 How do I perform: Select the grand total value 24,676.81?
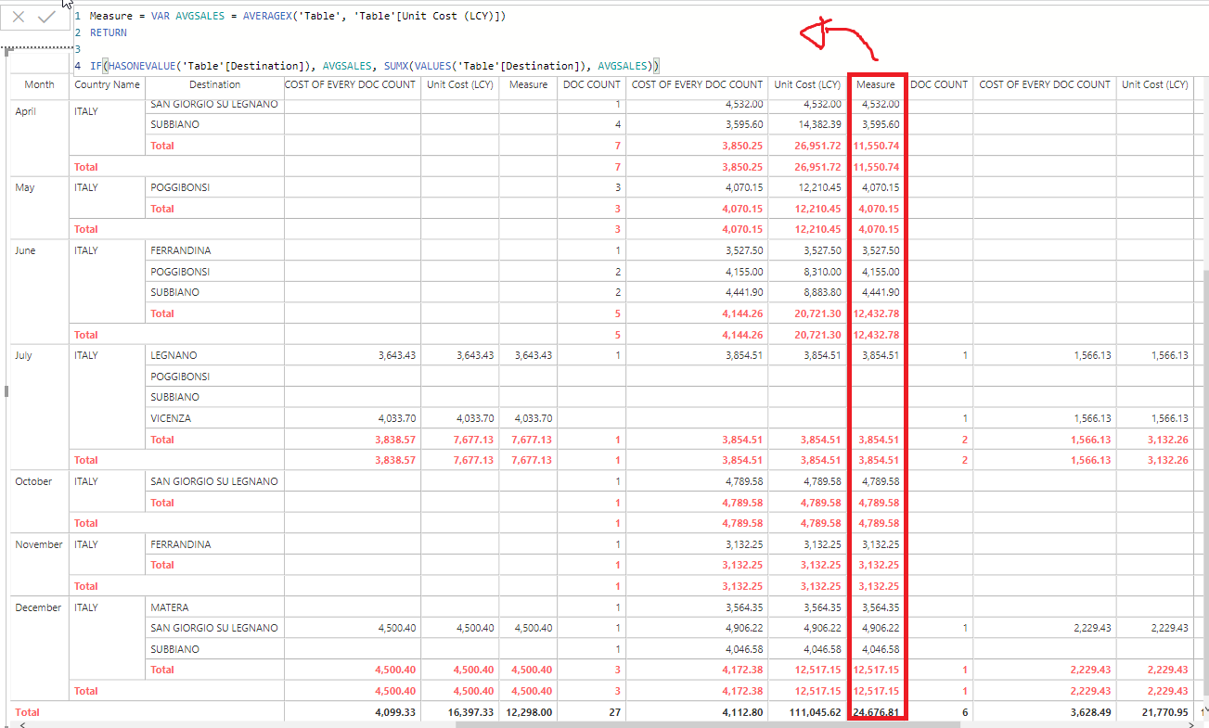click(876, 712)
